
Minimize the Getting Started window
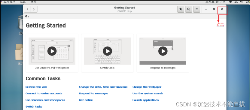[206, 9]
